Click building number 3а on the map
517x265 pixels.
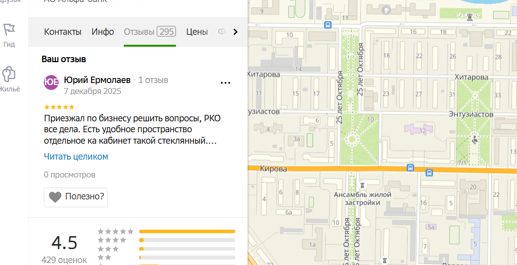(296, 139)
